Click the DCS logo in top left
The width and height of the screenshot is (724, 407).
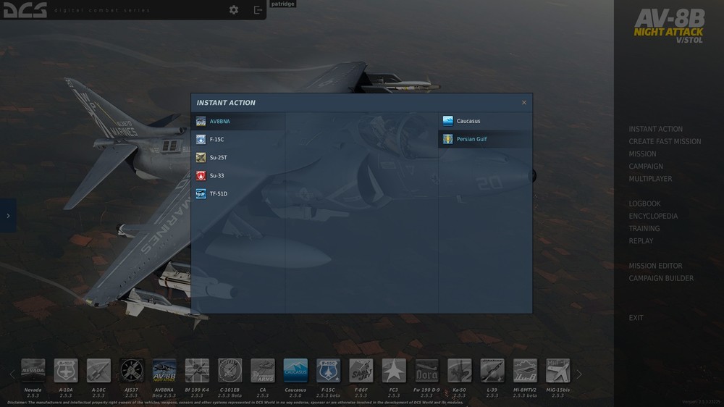tap(25, 9)
